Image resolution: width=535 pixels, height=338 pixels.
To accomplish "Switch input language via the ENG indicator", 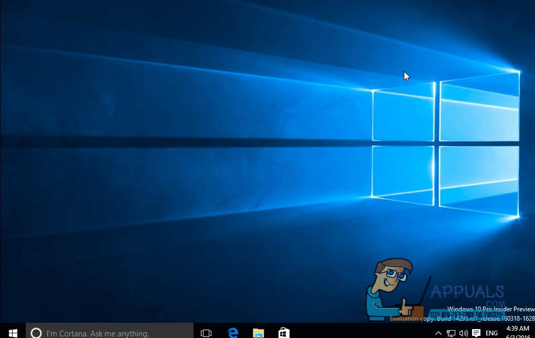I will 491,333.
